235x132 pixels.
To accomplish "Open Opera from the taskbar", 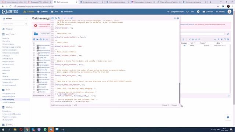I will point(21,129).
